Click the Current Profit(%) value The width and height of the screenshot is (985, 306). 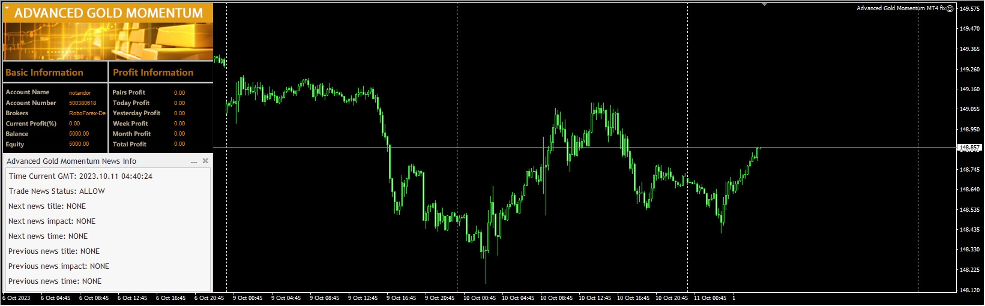click(74, 124)
